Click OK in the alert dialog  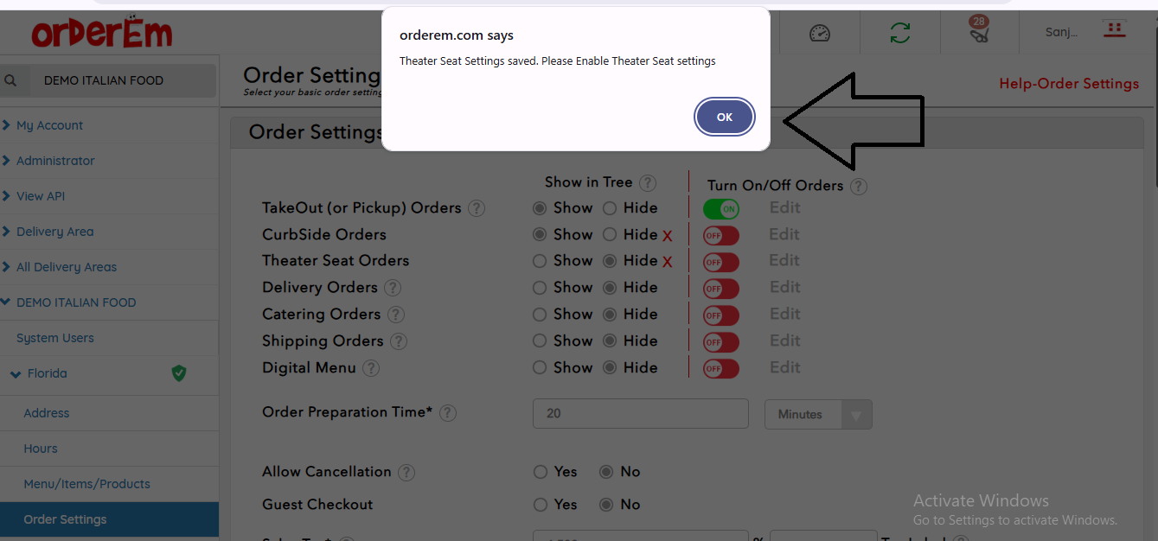[x=725, y=118]
